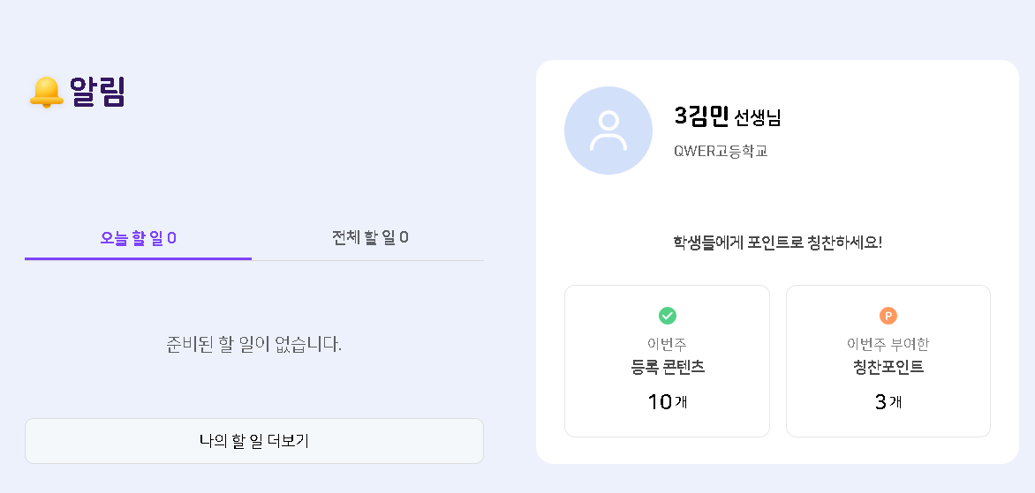Click the orange P point icon
This screenshot has height=493, width=1035.
pos(888,316)
